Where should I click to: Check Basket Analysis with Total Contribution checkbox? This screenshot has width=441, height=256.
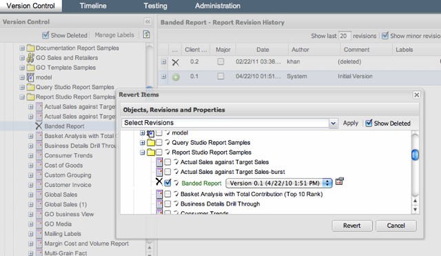(x=167, y=194)
